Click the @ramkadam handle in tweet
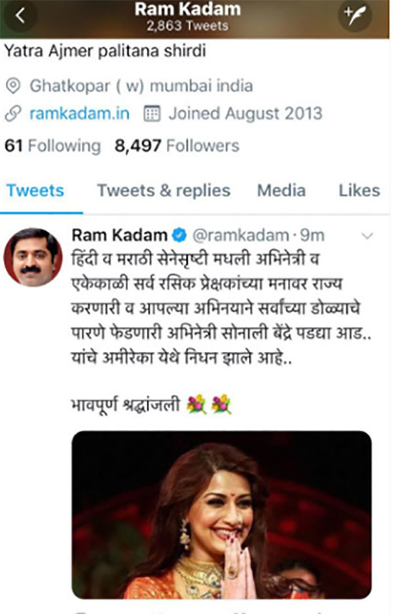The width and height of the screenshot is (393, 614). coord(240,236)
